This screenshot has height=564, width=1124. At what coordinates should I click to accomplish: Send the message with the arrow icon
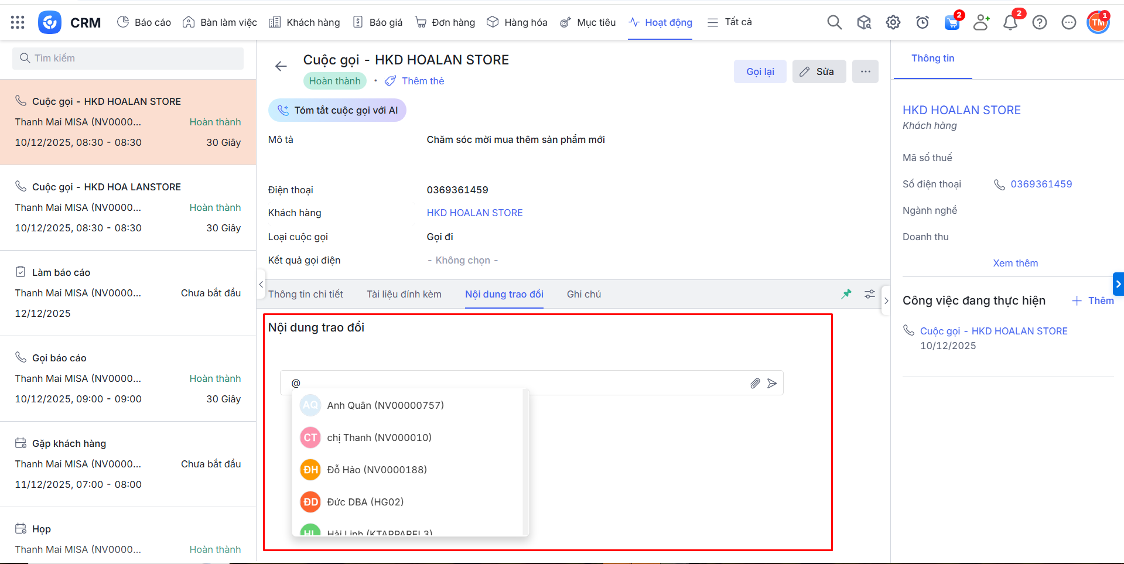pyautogui.click(x=772, y=383)
